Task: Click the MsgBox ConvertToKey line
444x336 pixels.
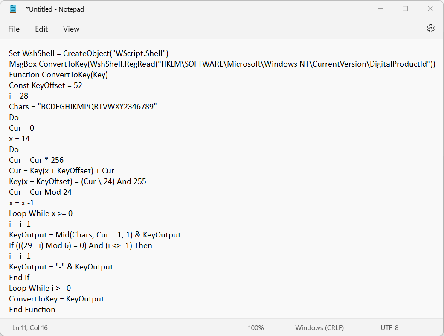Action: [171, 64]
